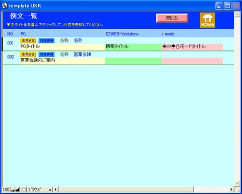Select the 営業会議のご案内 title field

click(63, 61)
